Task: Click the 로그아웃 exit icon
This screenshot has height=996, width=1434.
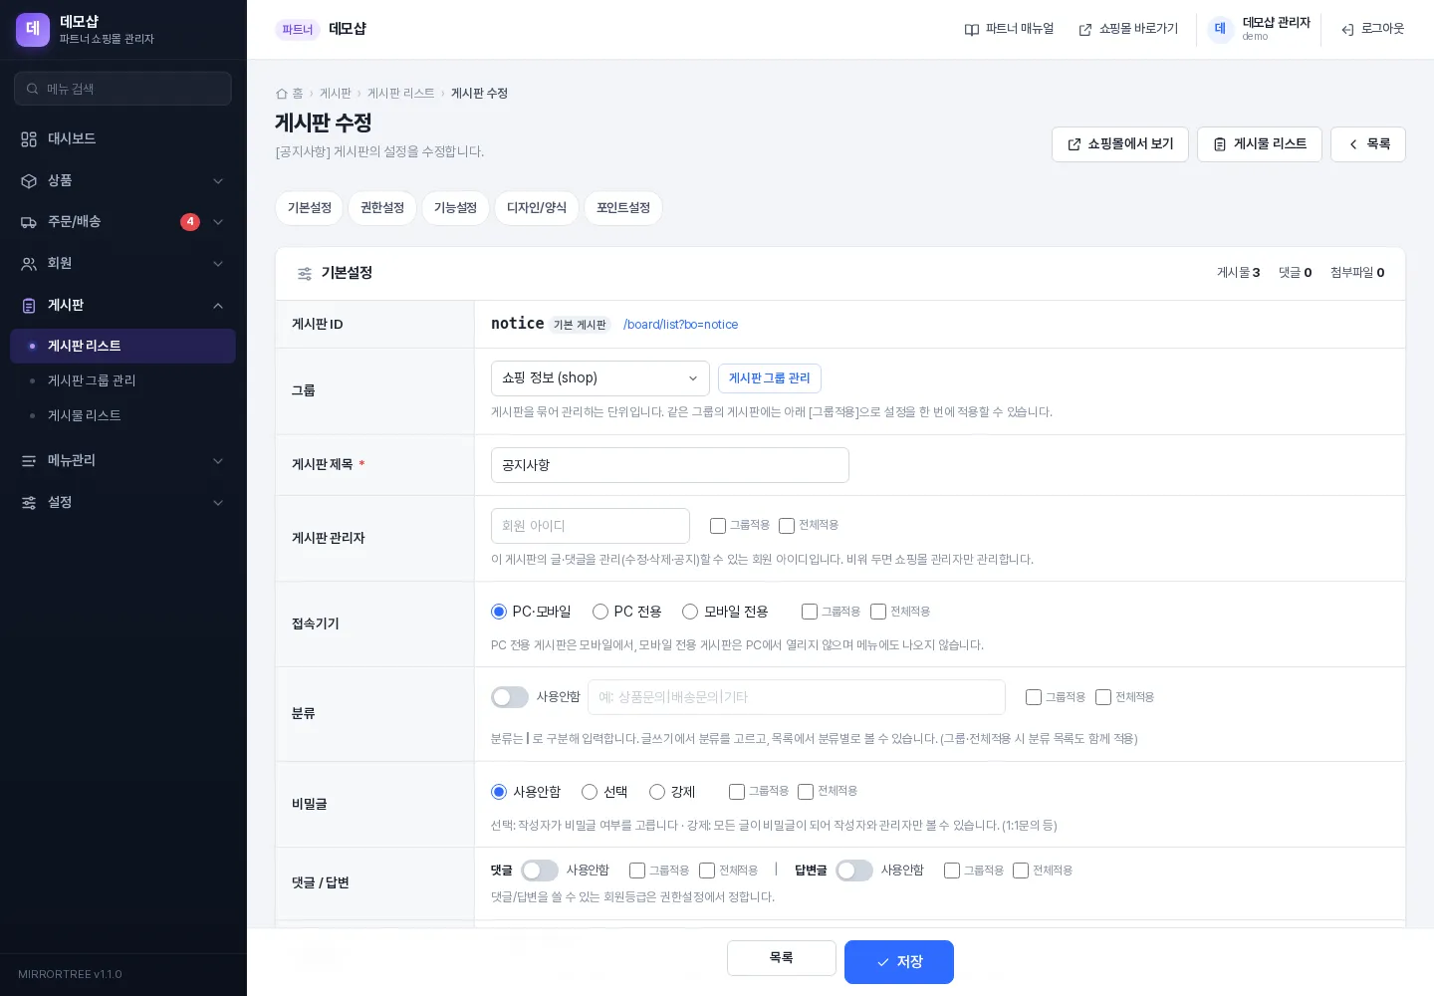Action: (x=1347, y=30)
